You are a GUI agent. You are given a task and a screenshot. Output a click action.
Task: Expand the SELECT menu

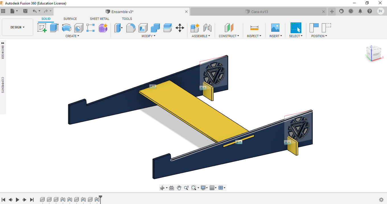pos(296,36)
